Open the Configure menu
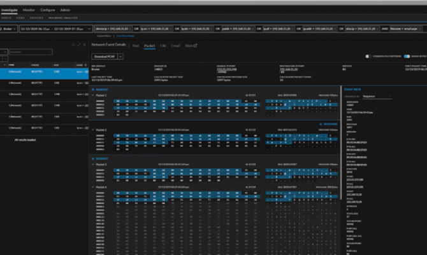Image resolution: width=427 pixels, height=255 pixels. (x=48, y=10)
